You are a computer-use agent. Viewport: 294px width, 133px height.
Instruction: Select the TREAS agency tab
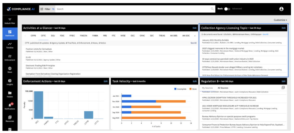coord(162,35)
